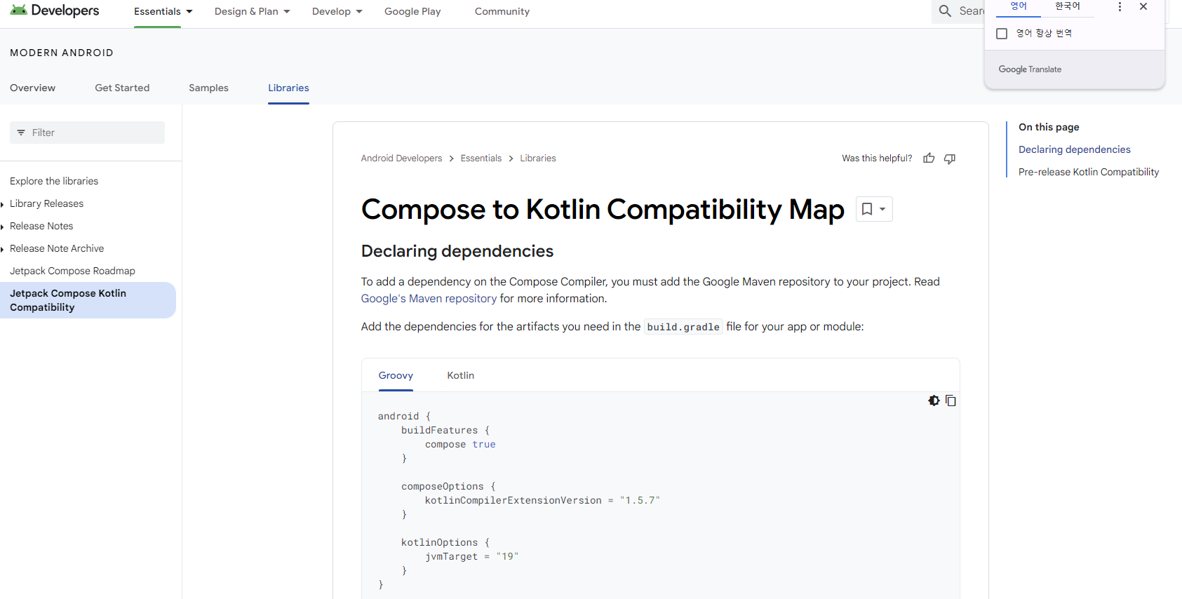Open the Google Play menu item
Viewport: 1182px width, 599px height.
(412, 11)
